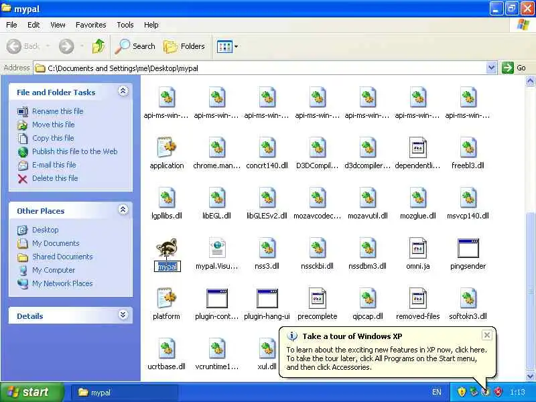The image size is (536, 402).
Task: Open the Forward history dropdown arrow
Action: [x=82, y=46]
